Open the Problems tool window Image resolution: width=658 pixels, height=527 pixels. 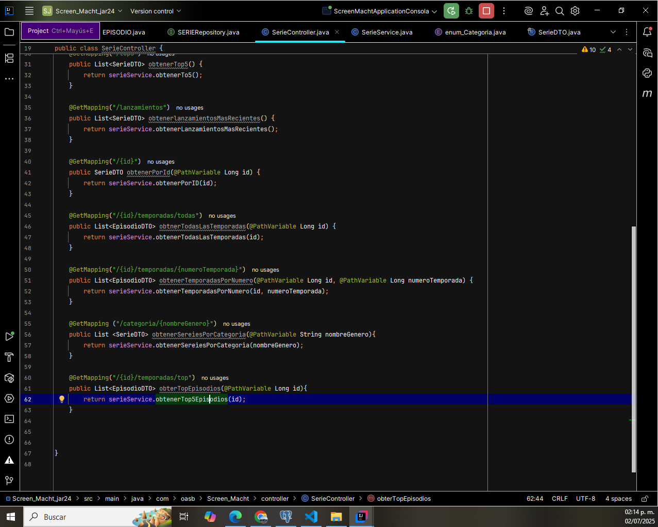(x=9, y=440)
